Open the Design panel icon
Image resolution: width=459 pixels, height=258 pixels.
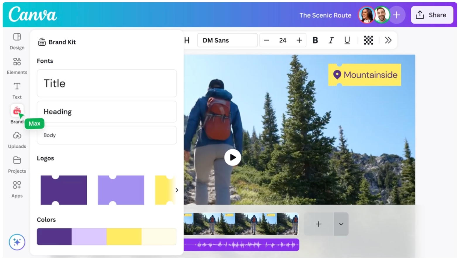[x=17, y=37]
